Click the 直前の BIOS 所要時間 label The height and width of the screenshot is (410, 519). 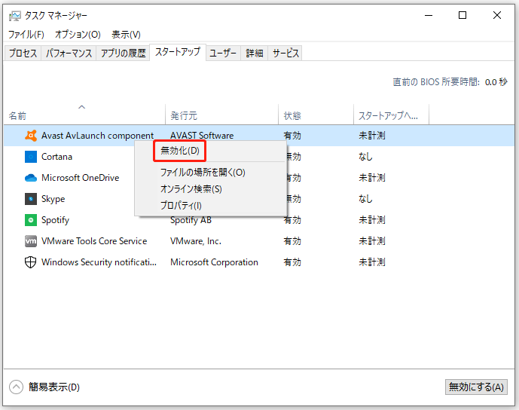[436, 82]
